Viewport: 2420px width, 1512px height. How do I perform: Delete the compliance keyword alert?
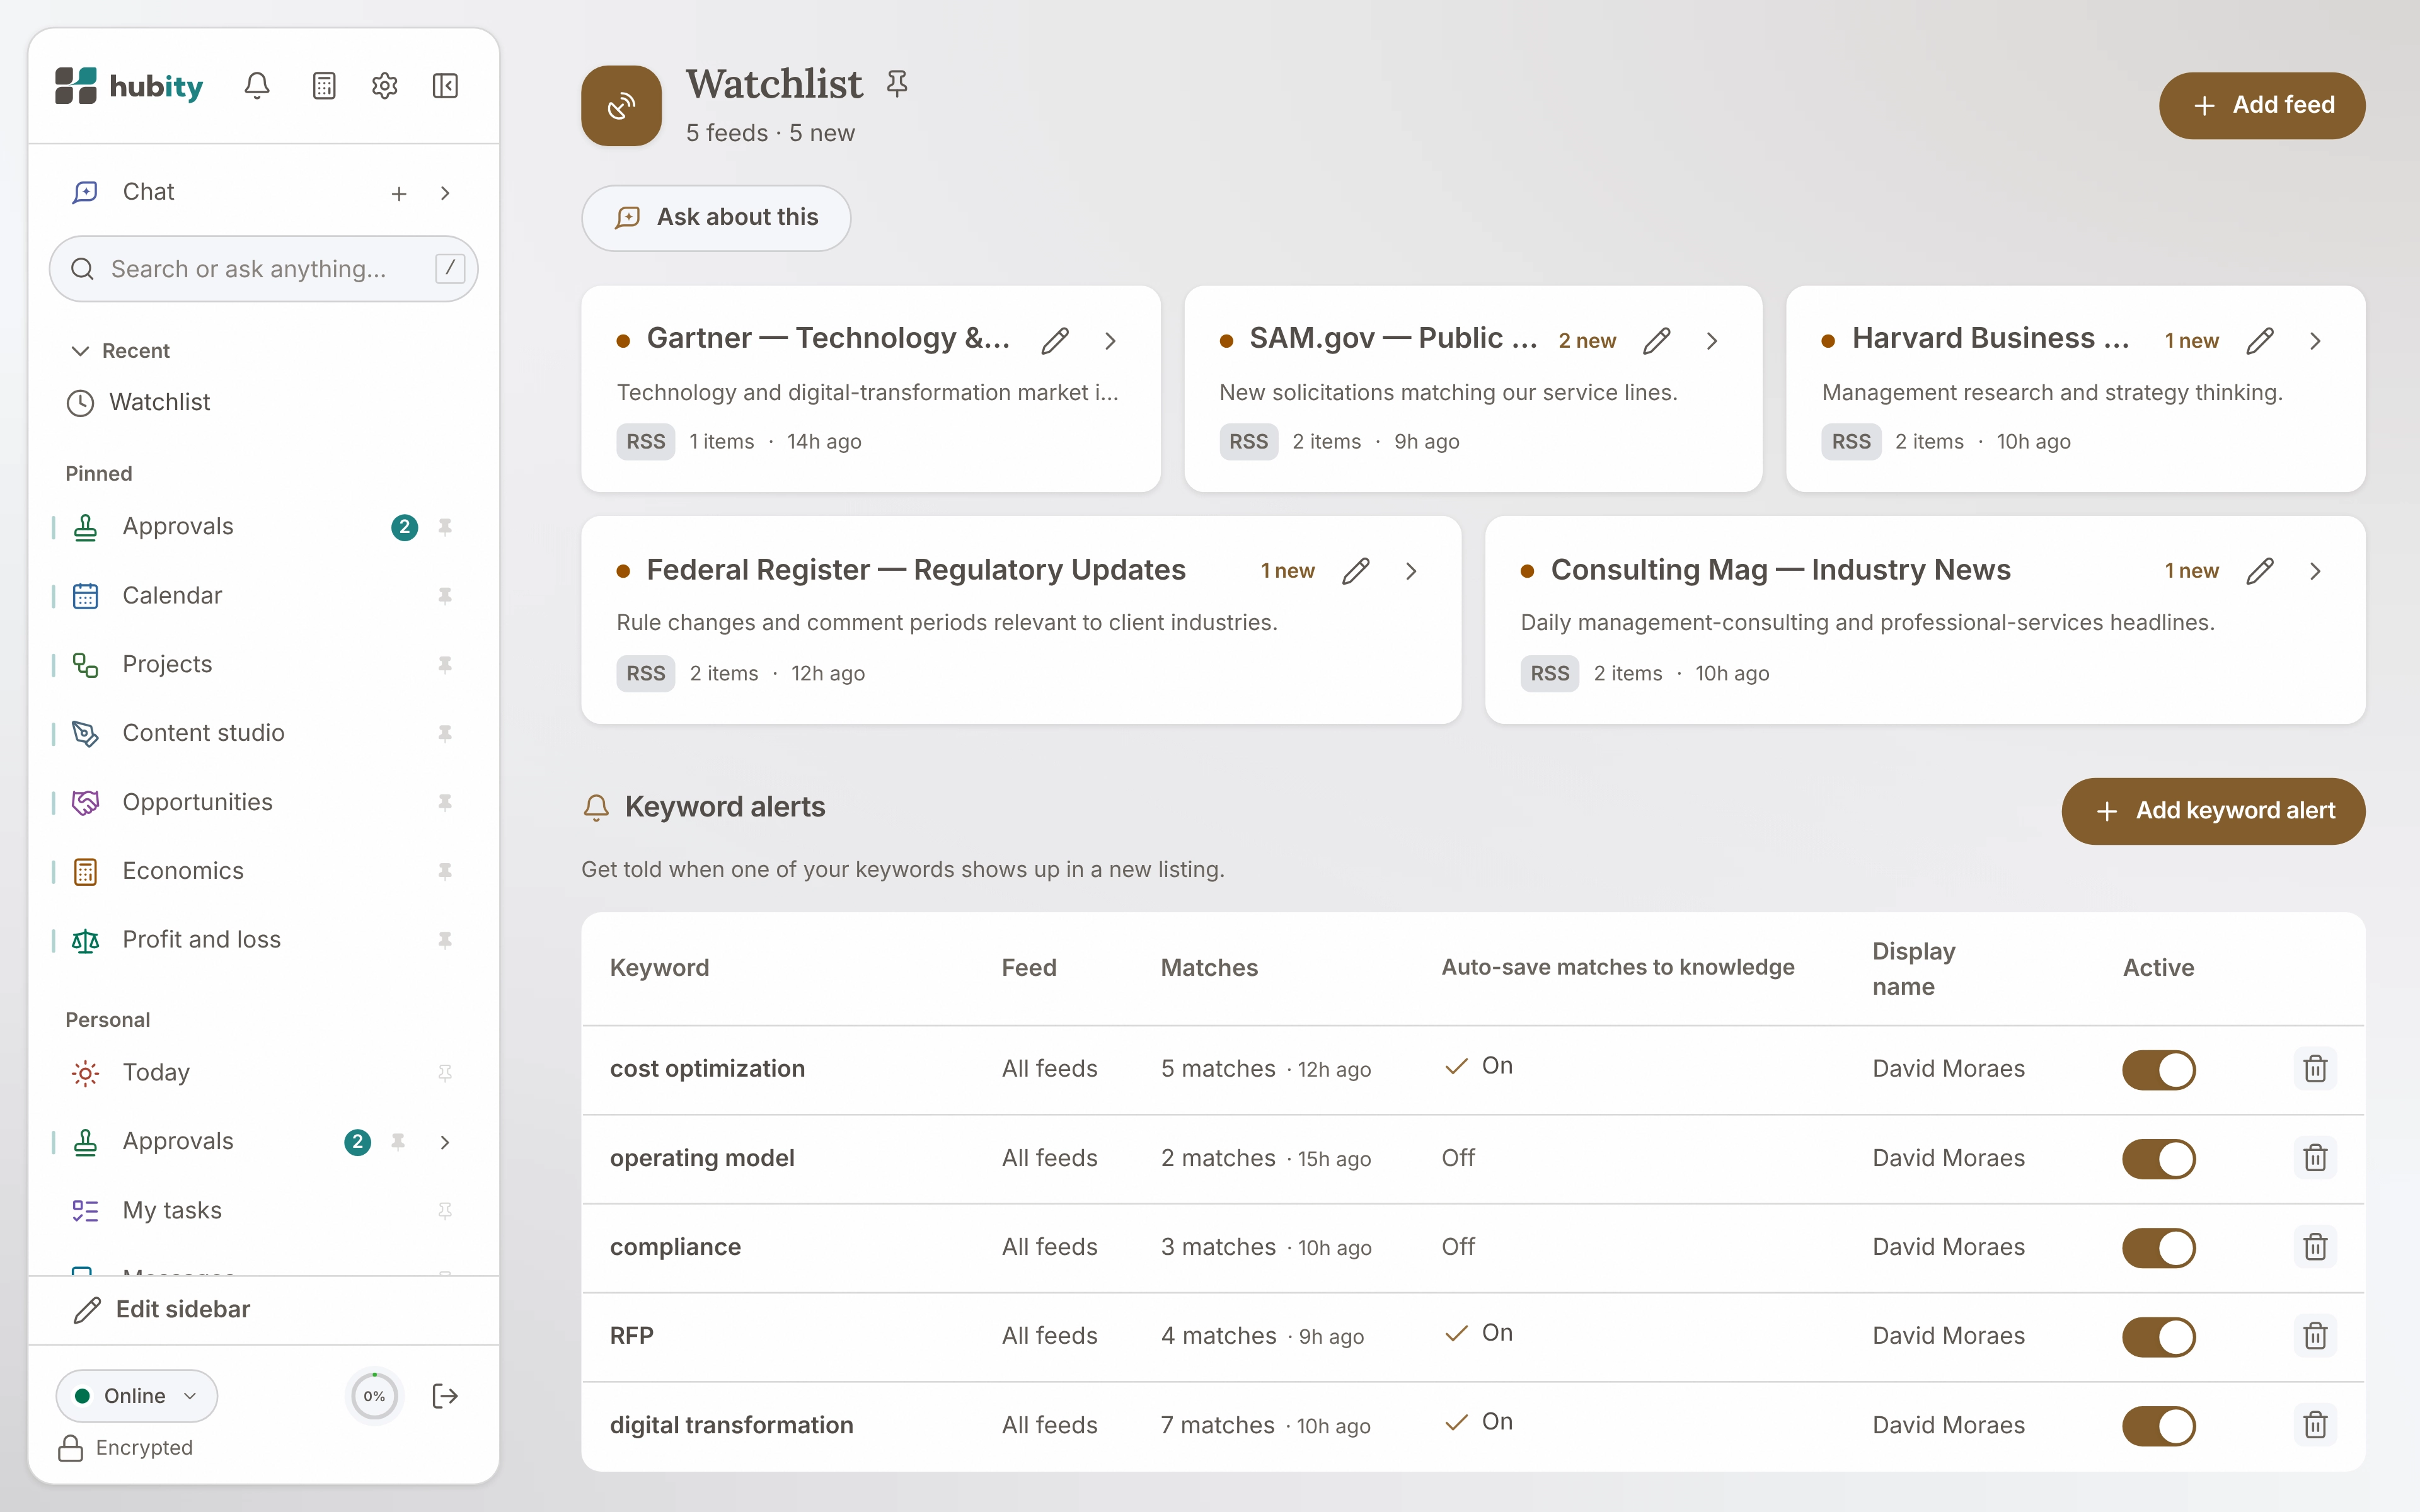point(2315,1247)
